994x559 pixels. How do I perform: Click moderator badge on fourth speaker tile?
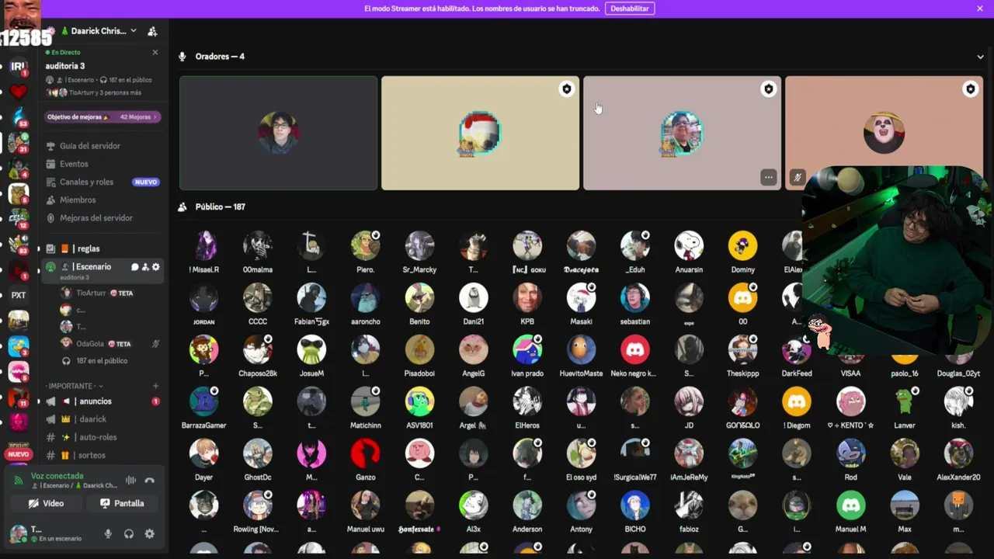970,89
